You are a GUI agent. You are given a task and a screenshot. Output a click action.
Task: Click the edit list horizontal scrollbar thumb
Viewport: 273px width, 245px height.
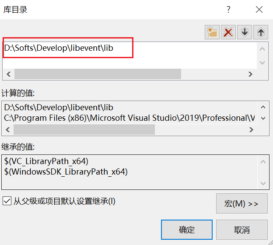(98, 74)
